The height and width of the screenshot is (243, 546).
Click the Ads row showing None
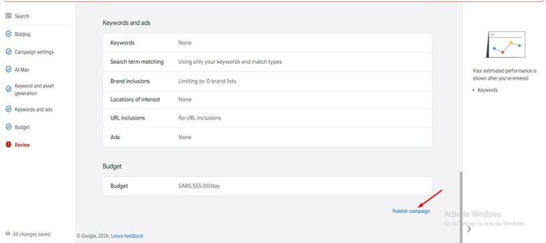pyautogui.click(x=268, y=137)
